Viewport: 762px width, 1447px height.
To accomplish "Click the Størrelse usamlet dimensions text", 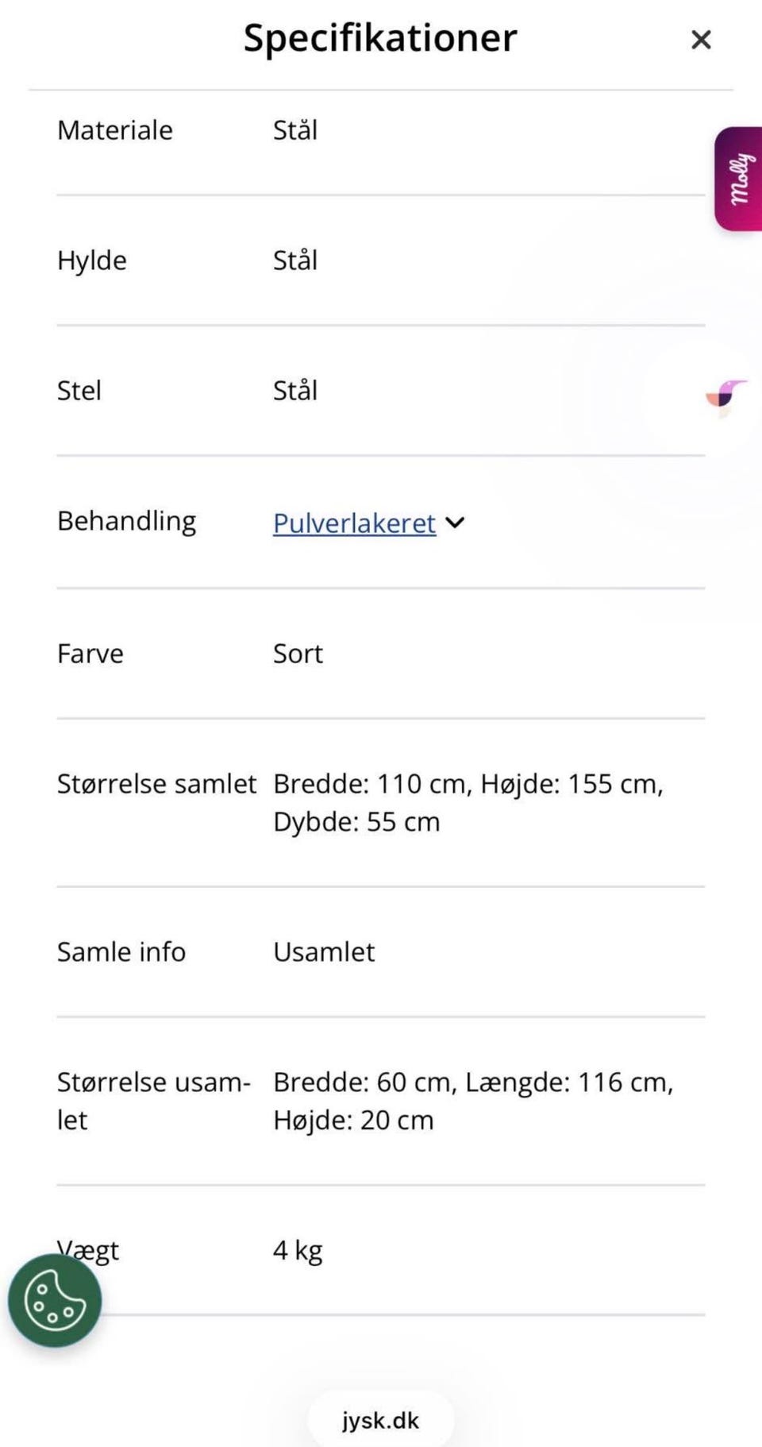I will point(472,1100).
